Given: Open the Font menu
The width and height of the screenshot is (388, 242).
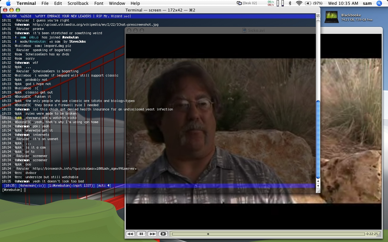Looking at the screenshot, I should click(x=99, y=3).
